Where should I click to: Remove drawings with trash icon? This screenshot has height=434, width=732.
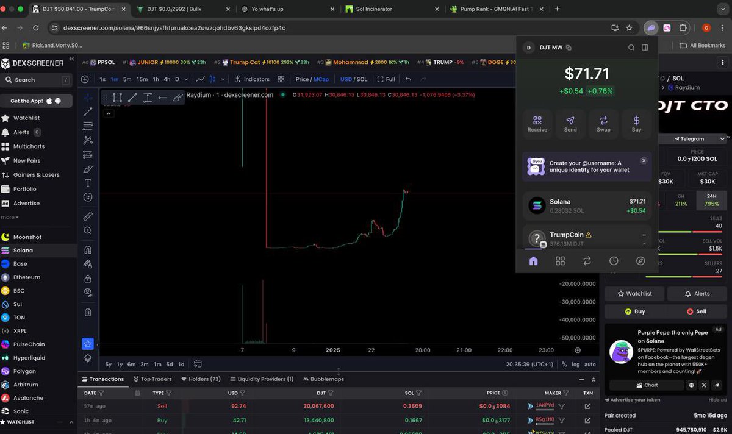[88, 312]
